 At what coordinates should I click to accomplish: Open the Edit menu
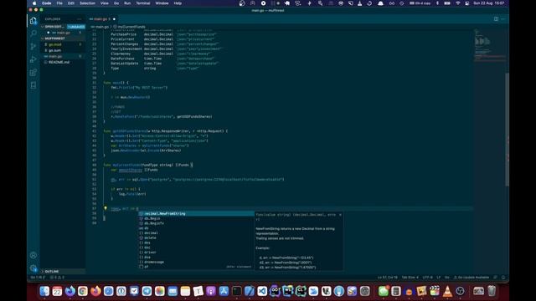(71, 3)
